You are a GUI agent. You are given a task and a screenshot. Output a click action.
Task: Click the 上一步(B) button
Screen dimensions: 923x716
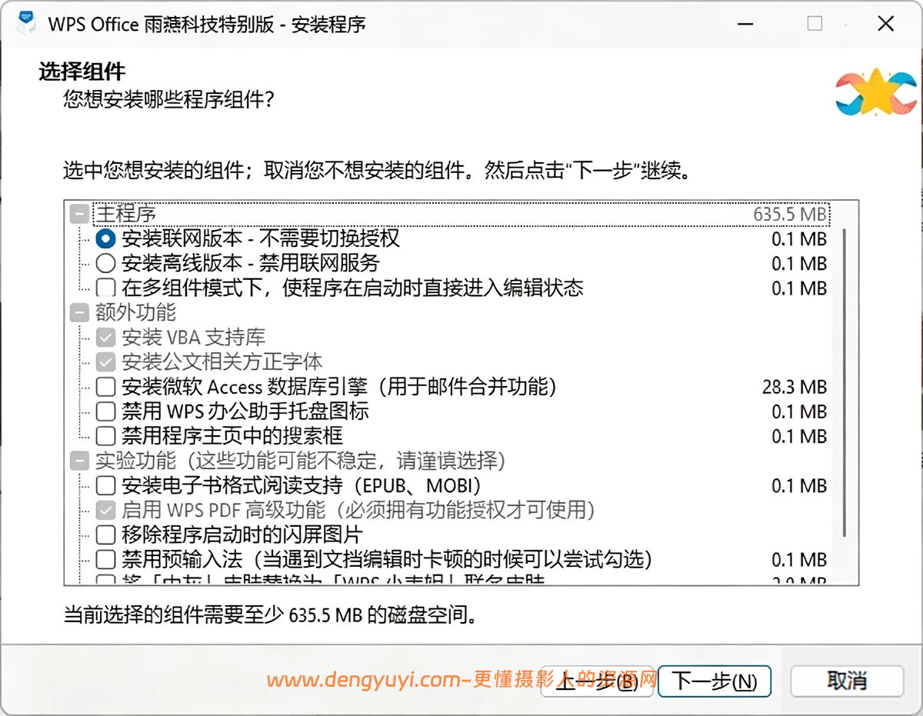click(597, 681)
